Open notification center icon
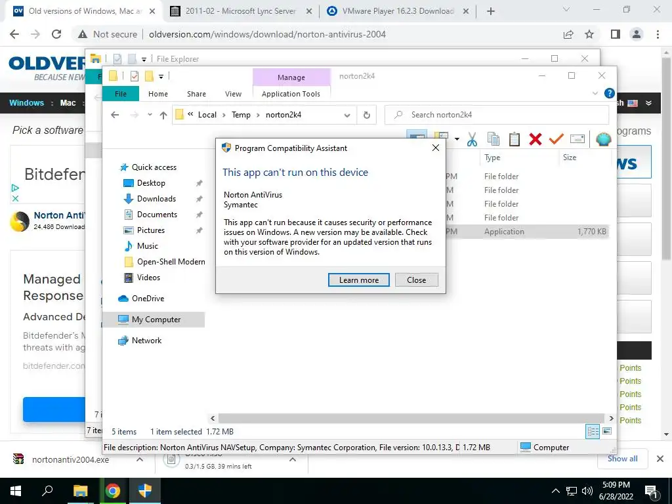The height and width of the screenshot is (504, 672). tap(652, 492)
